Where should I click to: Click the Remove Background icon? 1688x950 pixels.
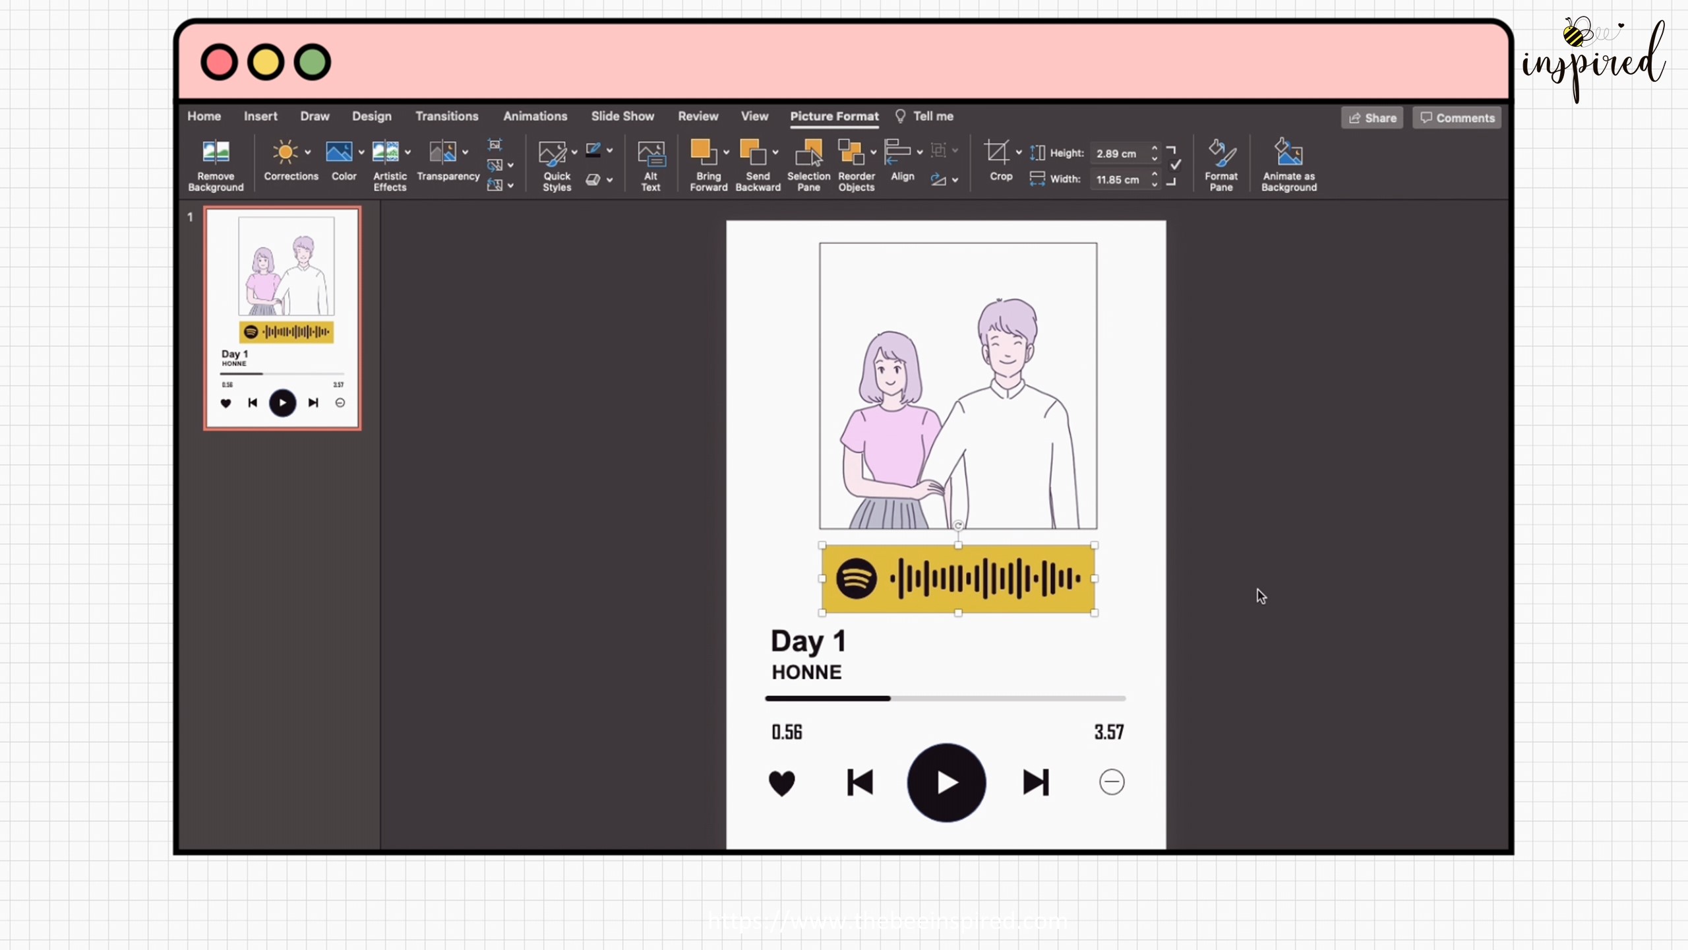(x=216, y=152)
